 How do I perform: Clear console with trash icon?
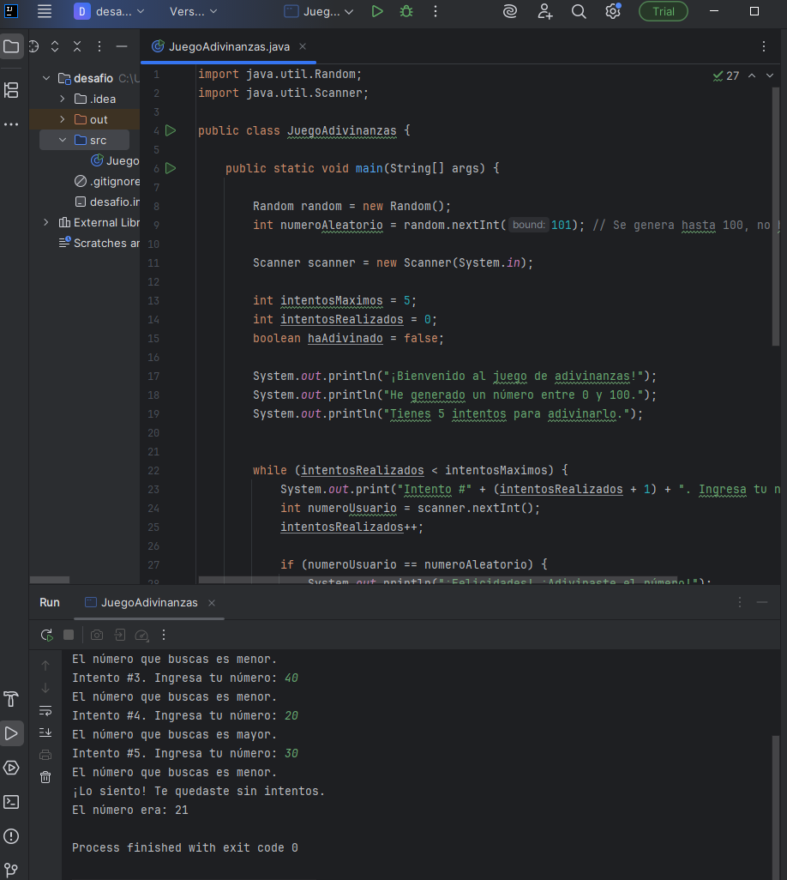45,777
